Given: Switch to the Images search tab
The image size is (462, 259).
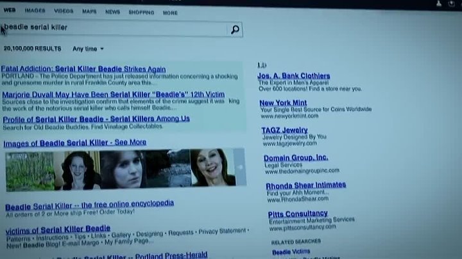Looking at the screenshot, I should 35,11.
